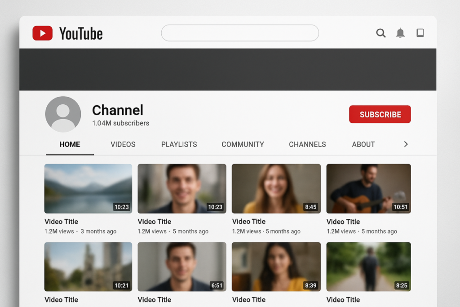Open the 6:51 duration video thumbnail
Viewport: 460px width, 307px height.
pyautogui.click(x=182, y=267)
